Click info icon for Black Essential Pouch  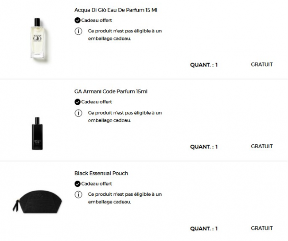tap(78, 194)
